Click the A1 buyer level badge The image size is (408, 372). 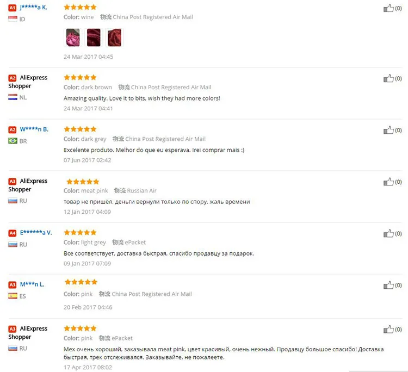[12, 8]
